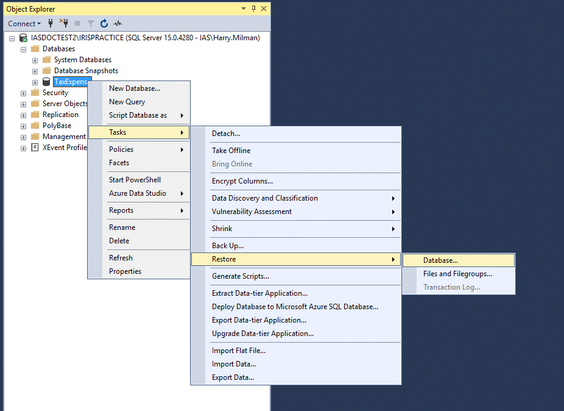Open the Connect dropdown
This screenshot has height=411, width=564.
[x=24, y=24]
